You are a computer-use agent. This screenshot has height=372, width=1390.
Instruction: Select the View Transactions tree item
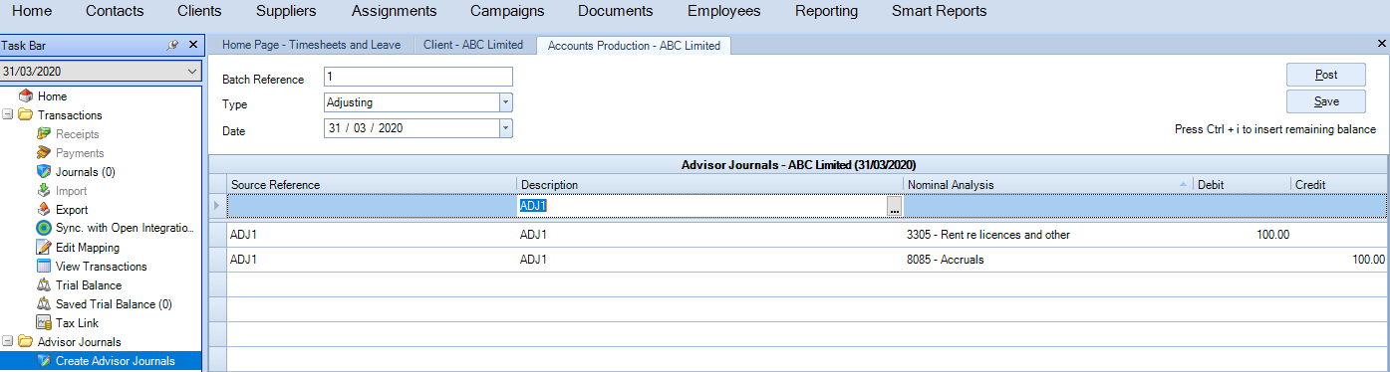(102, 267)
